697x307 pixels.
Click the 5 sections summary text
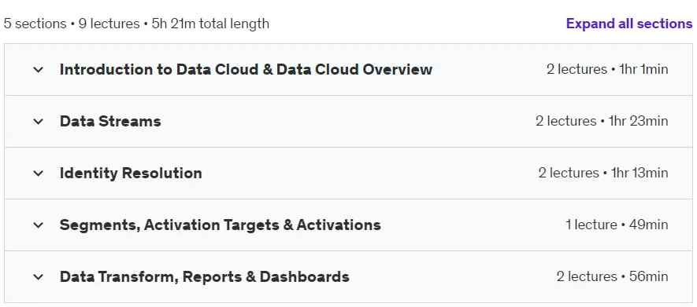tap(35, 24)
